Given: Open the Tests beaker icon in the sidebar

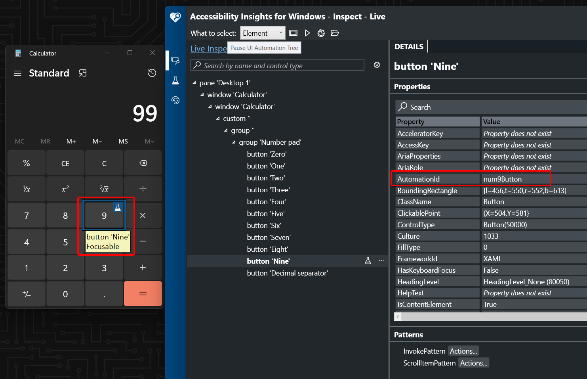Looking at the screenshot, I should 175,80.
